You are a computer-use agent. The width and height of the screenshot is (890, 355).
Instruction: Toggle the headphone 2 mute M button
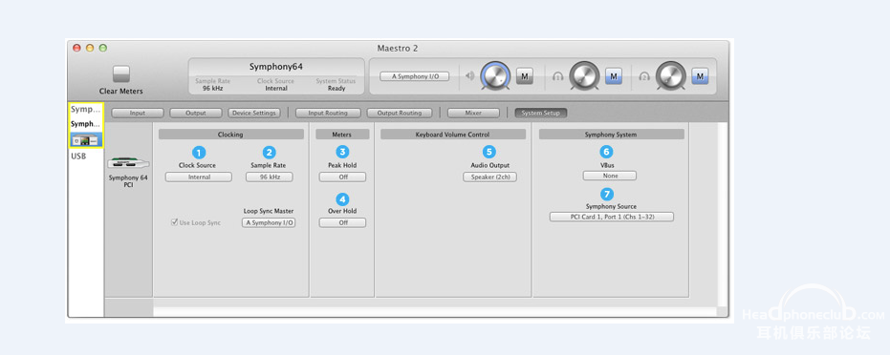click(x=700, y=76)
